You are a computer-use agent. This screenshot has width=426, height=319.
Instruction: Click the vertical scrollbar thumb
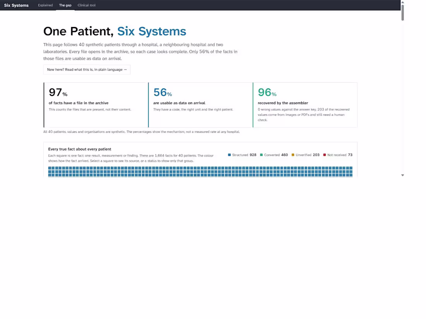tap(403, 12)
